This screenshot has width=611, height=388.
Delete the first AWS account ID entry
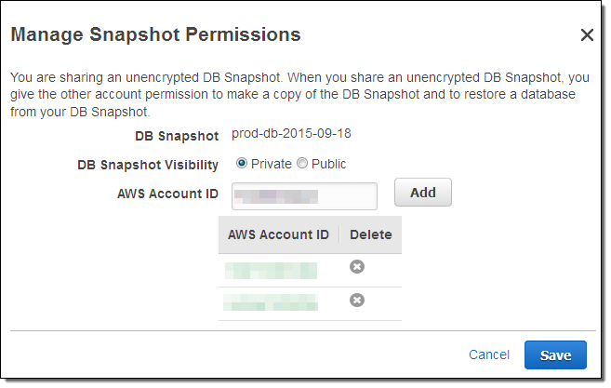coord(356,267)
